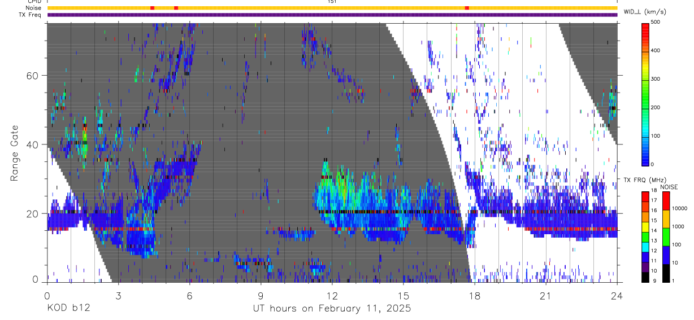Click the 400 label on WID color bar

pyautogui.click(x=656, y=51)
